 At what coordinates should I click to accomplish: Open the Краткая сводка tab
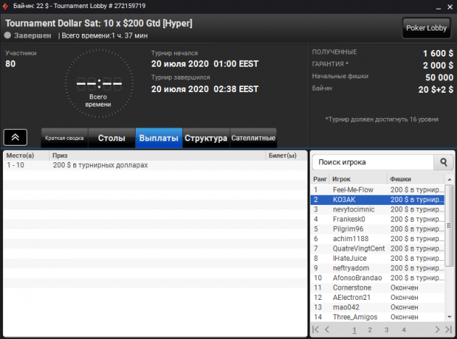65,138
